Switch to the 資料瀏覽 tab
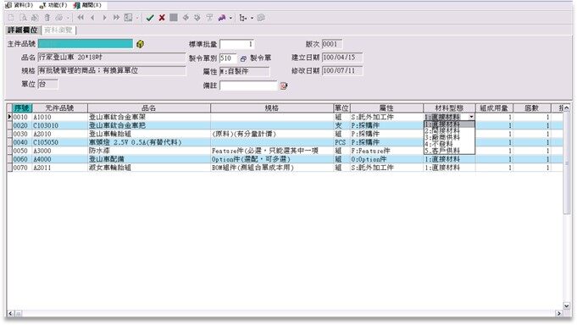577x325 pixels. [58, 30]
